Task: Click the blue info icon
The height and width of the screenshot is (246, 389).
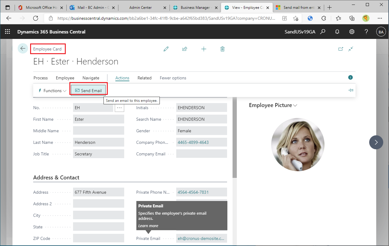Action: pos(350,77)
